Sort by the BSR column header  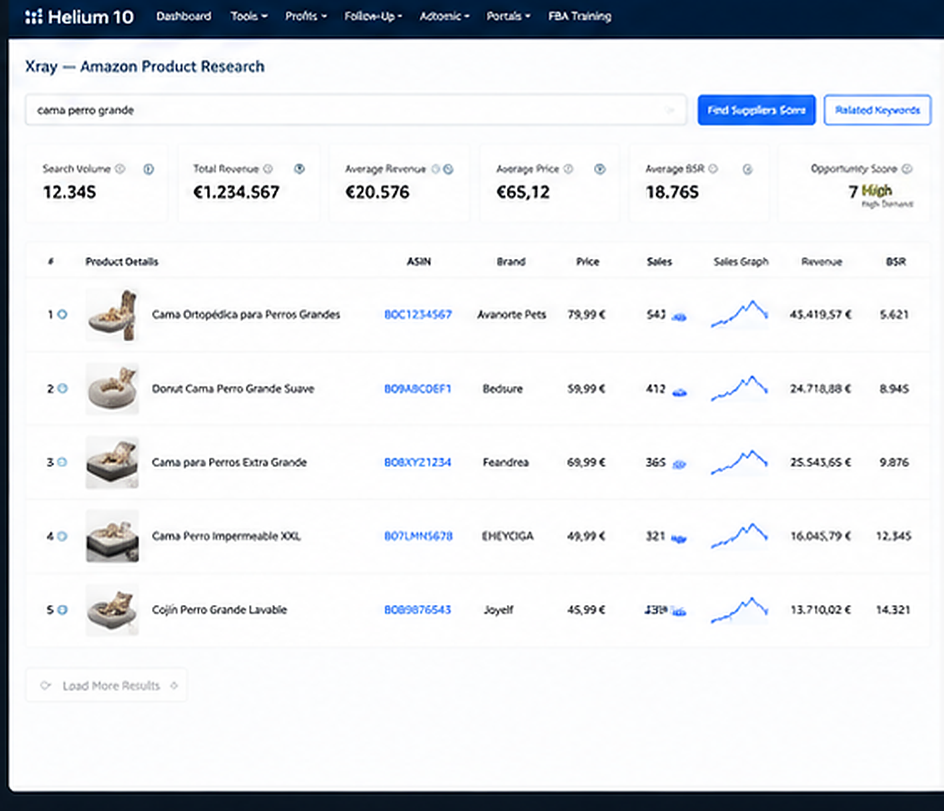(896, 262)
